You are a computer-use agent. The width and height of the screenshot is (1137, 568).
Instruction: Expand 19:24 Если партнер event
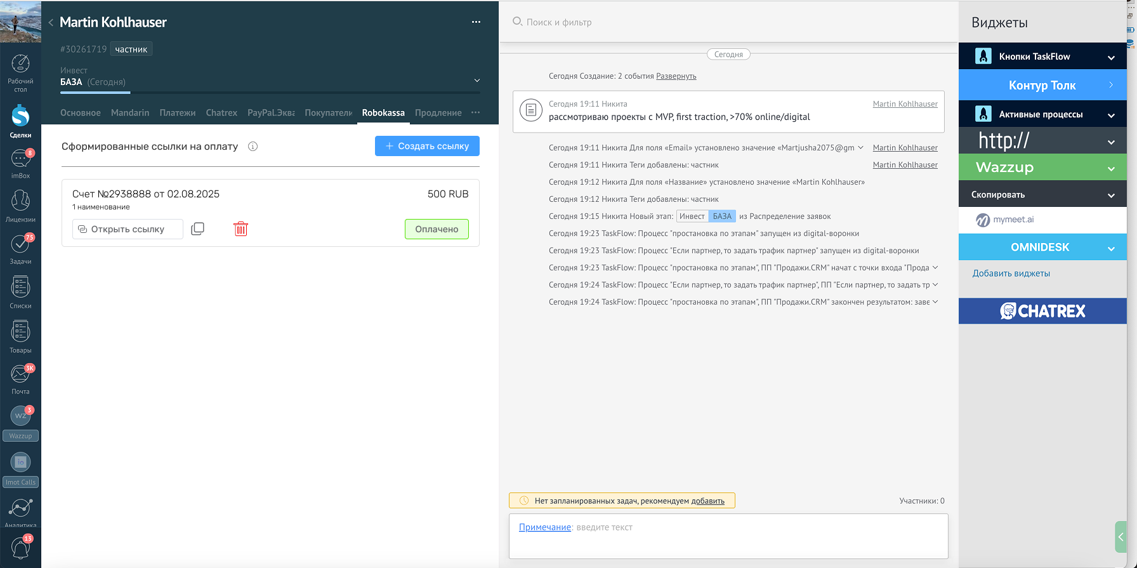click(x=935, y=284)
